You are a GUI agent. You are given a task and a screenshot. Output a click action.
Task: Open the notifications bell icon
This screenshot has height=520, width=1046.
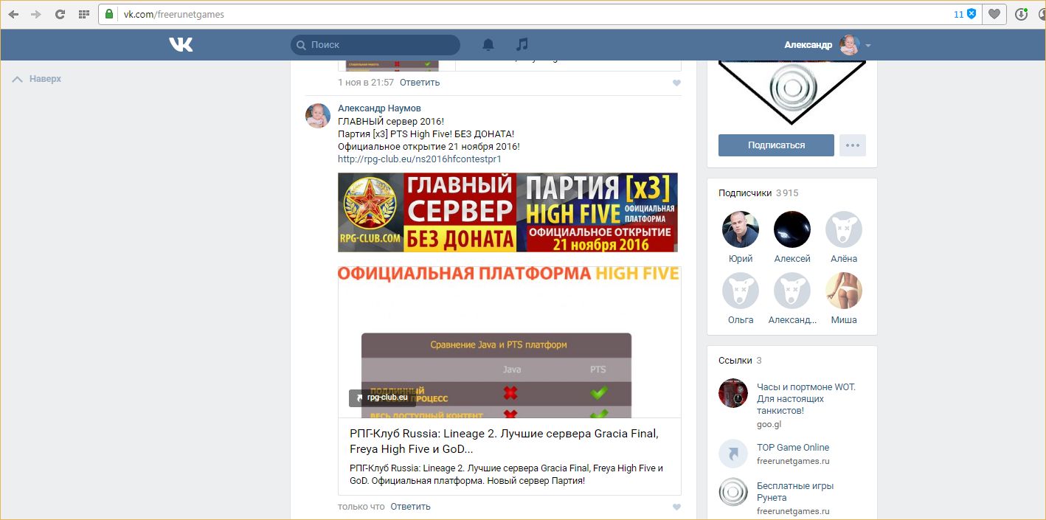click(x=488, y=45)
